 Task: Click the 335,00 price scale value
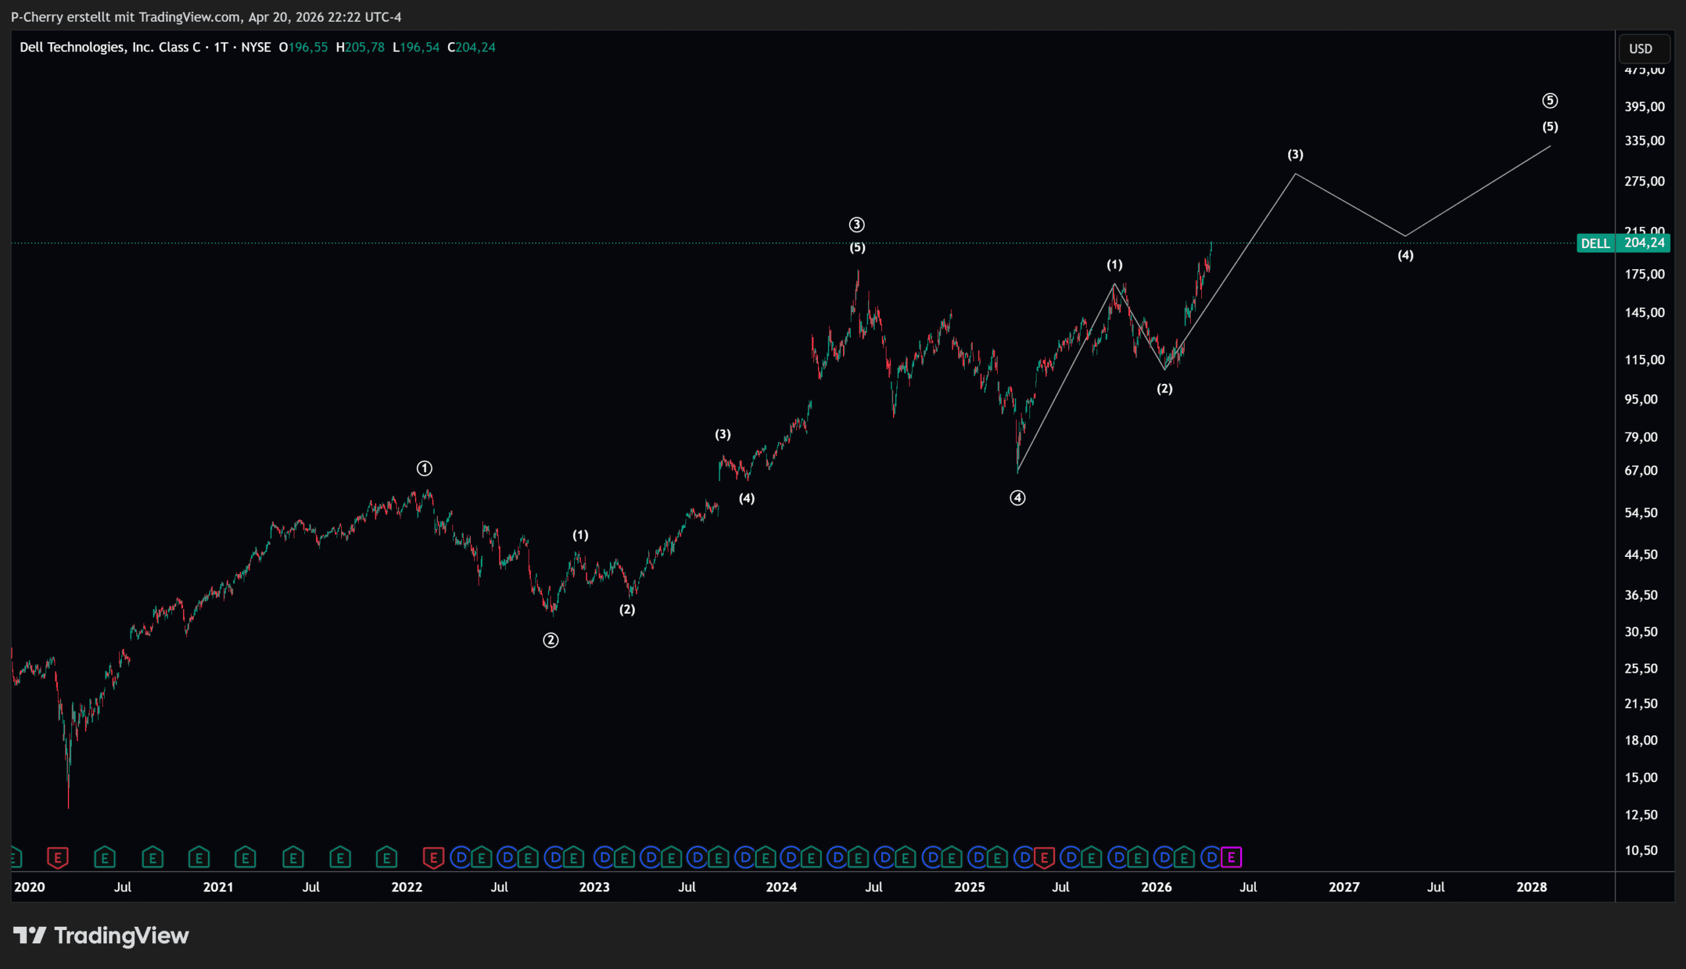1644,140
